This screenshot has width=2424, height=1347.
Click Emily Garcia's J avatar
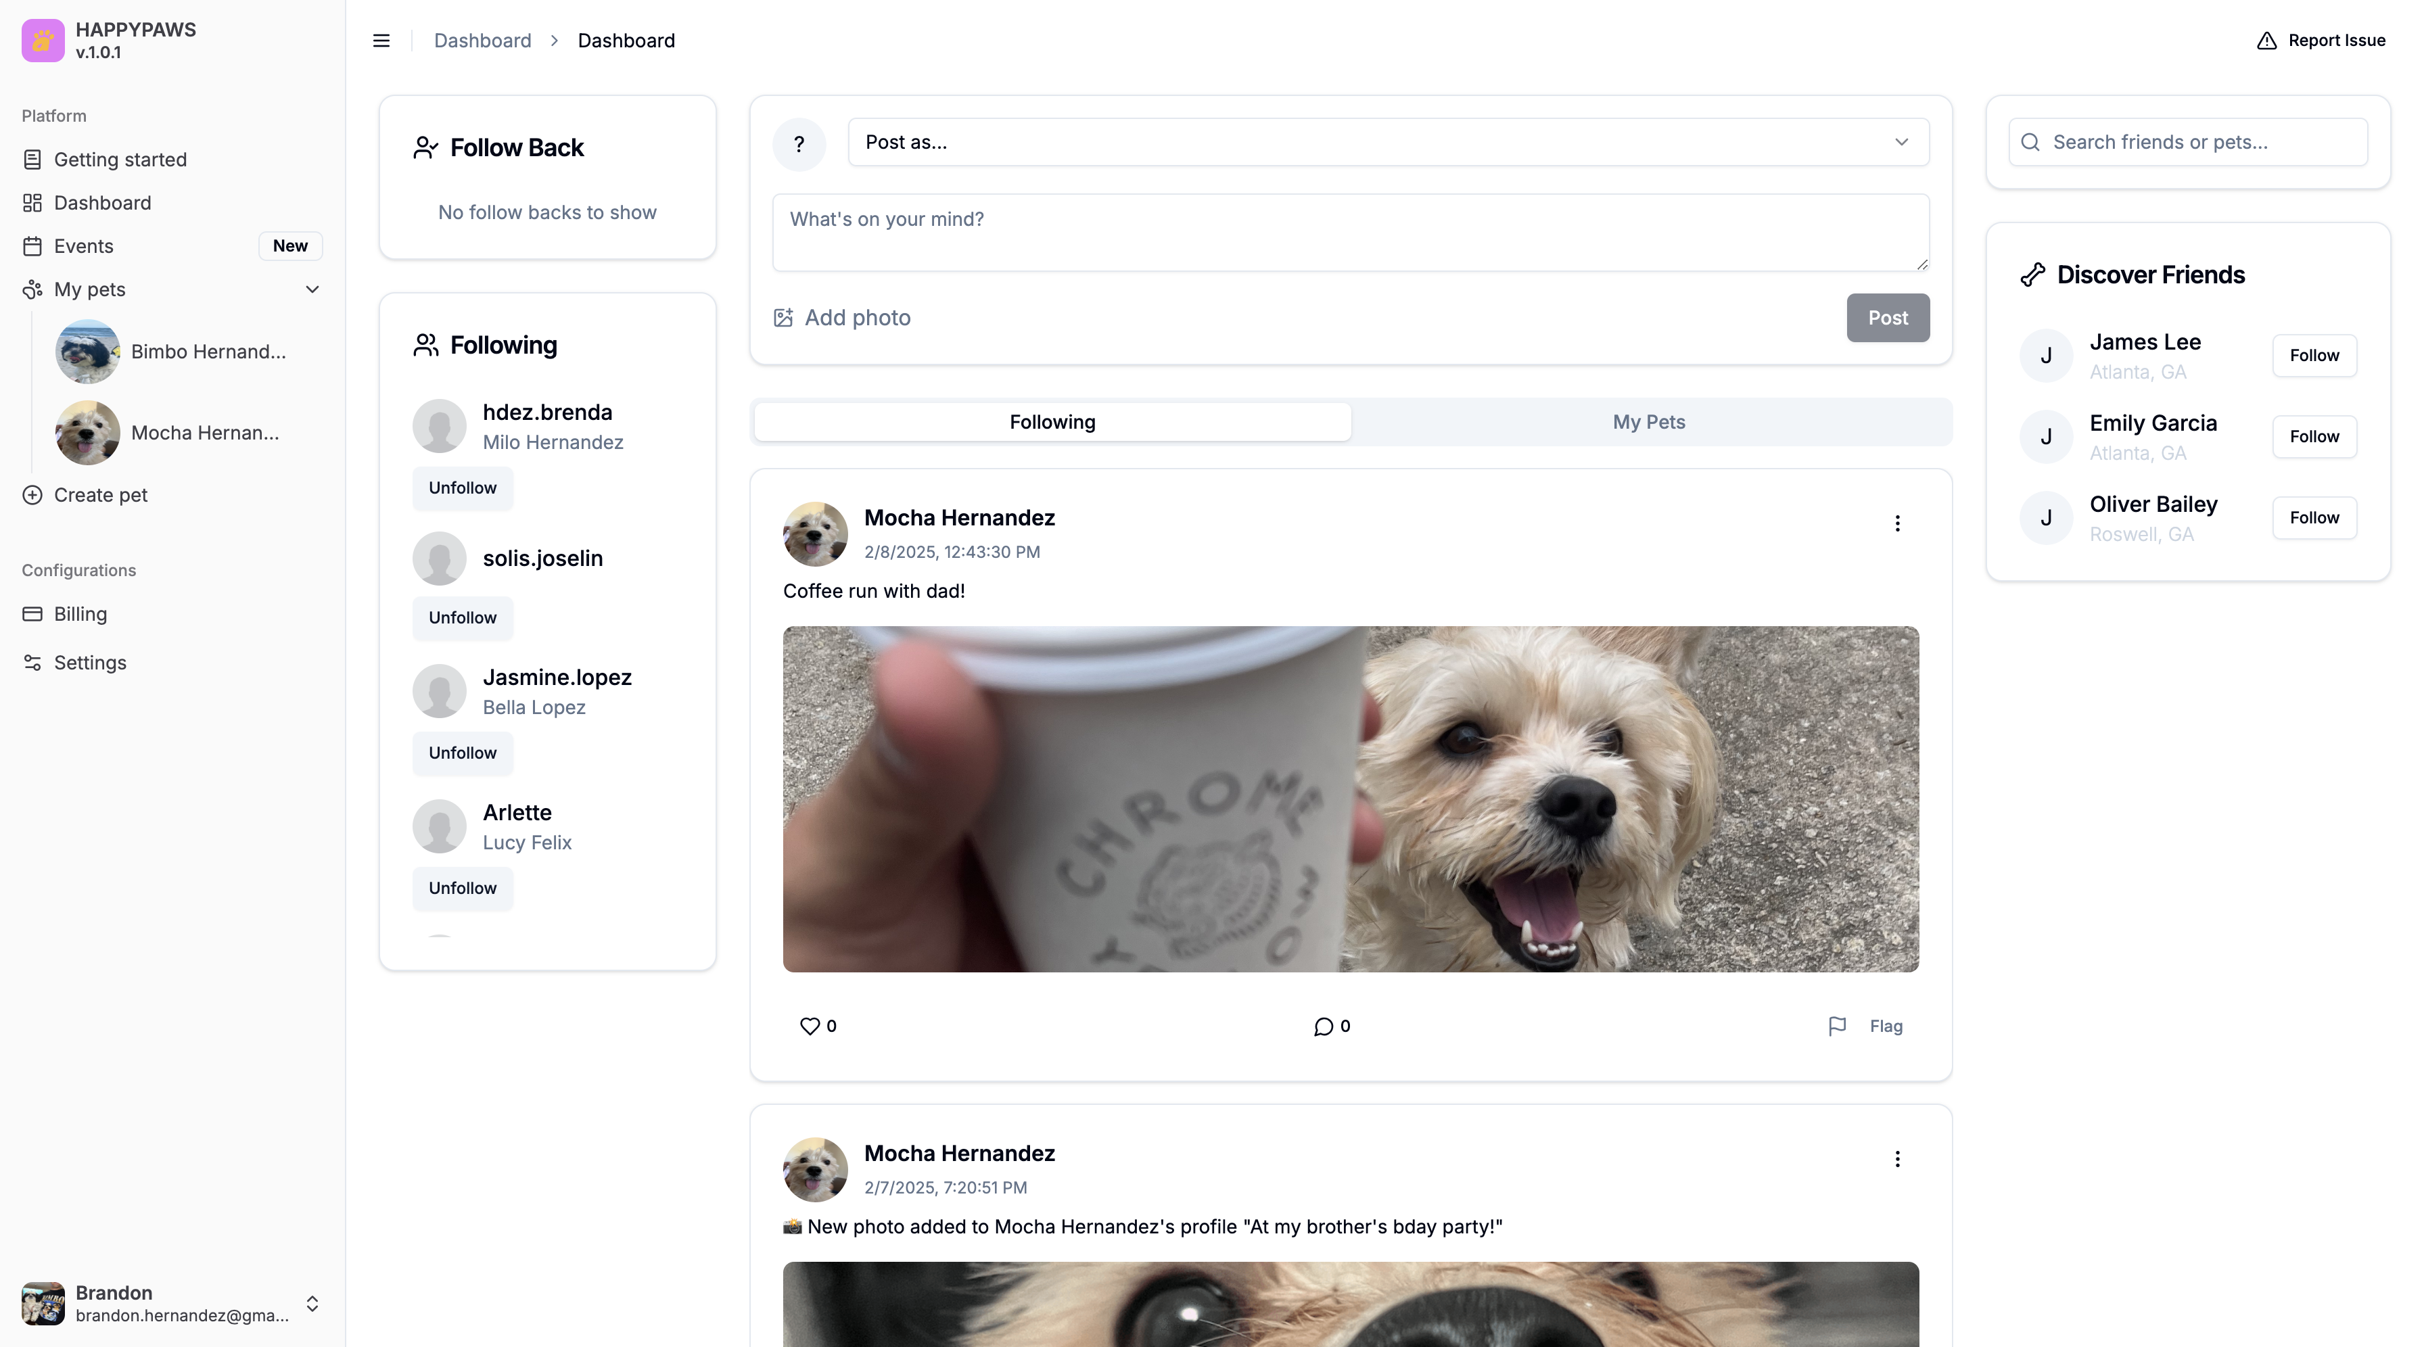(x=2046, y=436)
